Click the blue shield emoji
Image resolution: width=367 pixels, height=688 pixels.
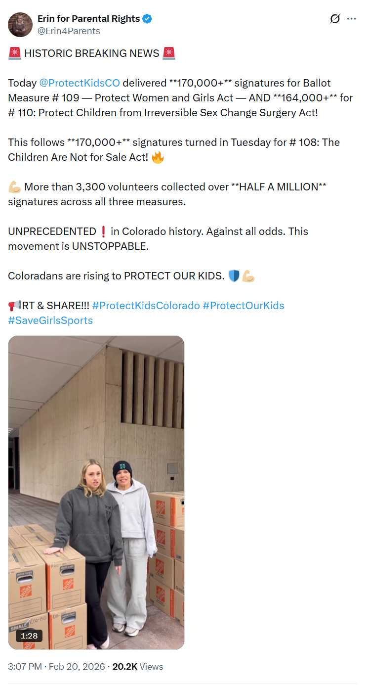click(234, 276)
